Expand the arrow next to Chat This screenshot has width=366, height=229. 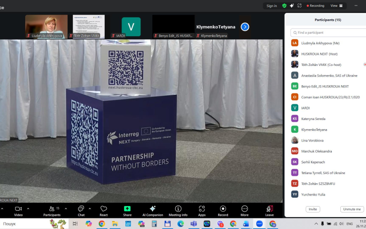[x=90, y=208]
